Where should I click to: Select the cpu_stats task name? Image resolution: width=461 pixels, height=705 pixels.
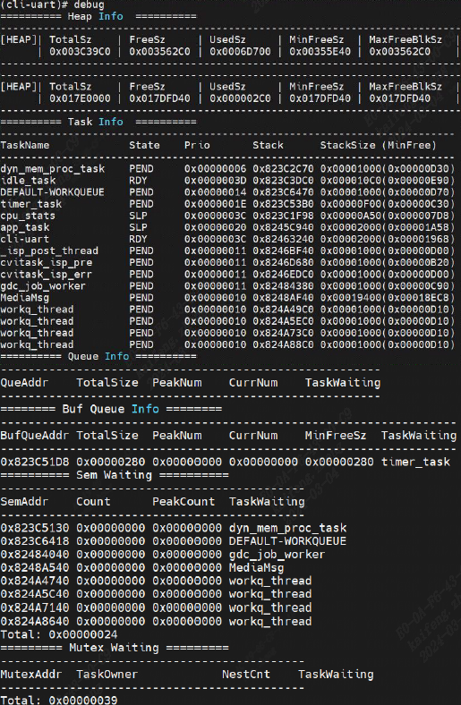pyautogui.click(x=28, y=216)
